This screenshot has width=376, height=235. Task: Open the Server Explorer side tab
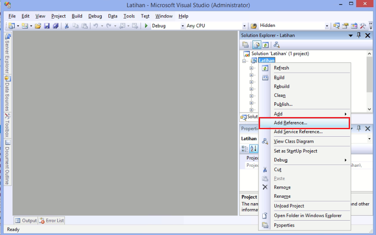(x=8, y=53)
